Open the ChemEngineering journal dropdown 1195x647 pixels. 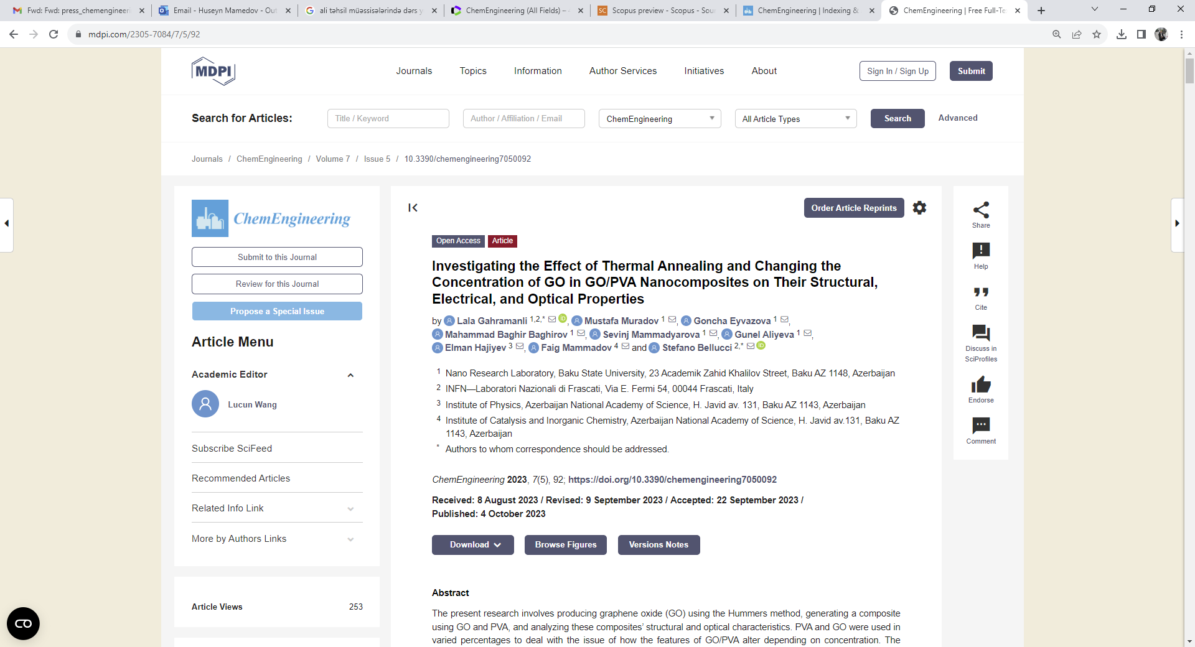659,119
